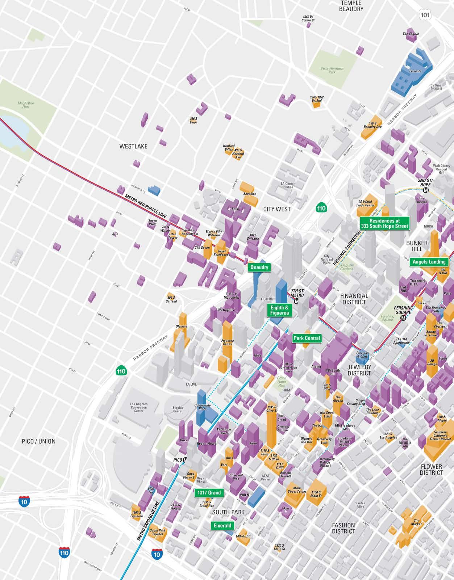Click the green 110 shield near City West
The image size is (454, 580).
click(321, 208)
